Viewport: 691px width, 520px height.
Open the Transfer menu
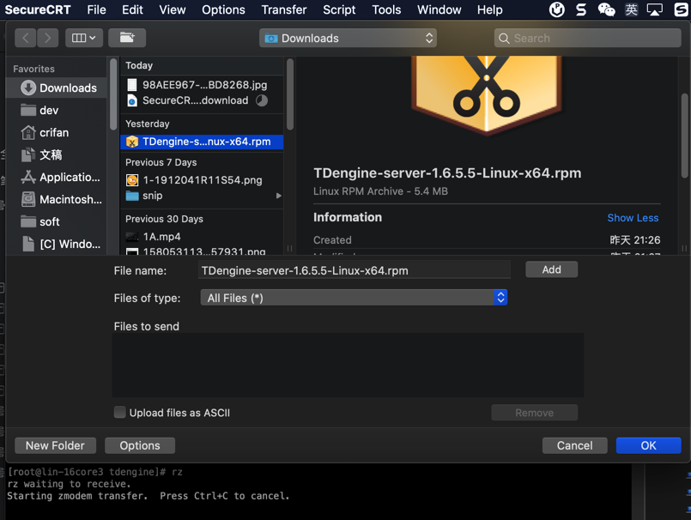(x=284, y=9)
